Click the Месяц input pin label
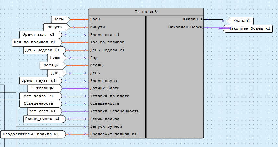 point(96,65)
